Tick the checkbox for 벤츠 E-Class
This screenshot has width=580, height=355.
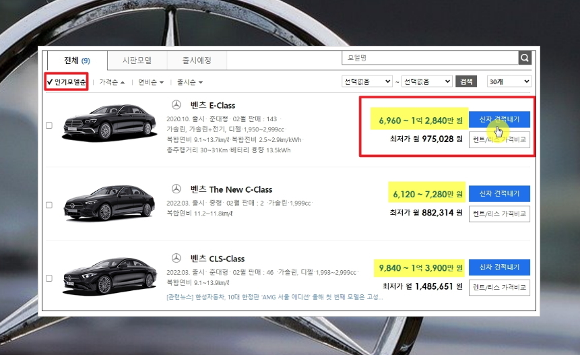point(49,125)
